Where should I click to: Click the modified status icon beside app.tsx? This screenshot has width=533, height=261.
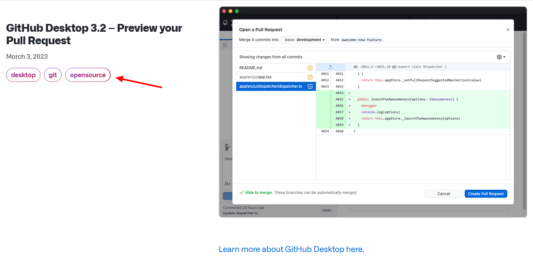(x=310, y=77)
